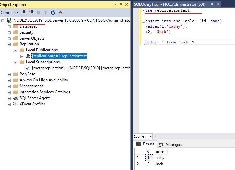Click the NODE2\SQL2019 server icon
Screen dimensions: 235x170
9,20
